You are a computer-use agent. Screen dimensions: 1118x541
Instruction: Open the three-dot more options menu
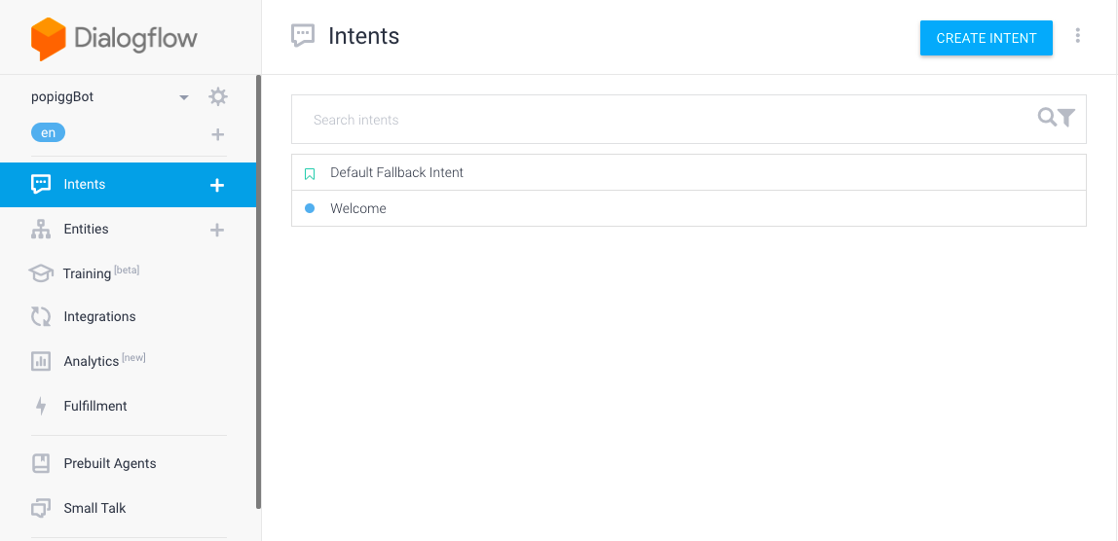tap(1077, 36)
